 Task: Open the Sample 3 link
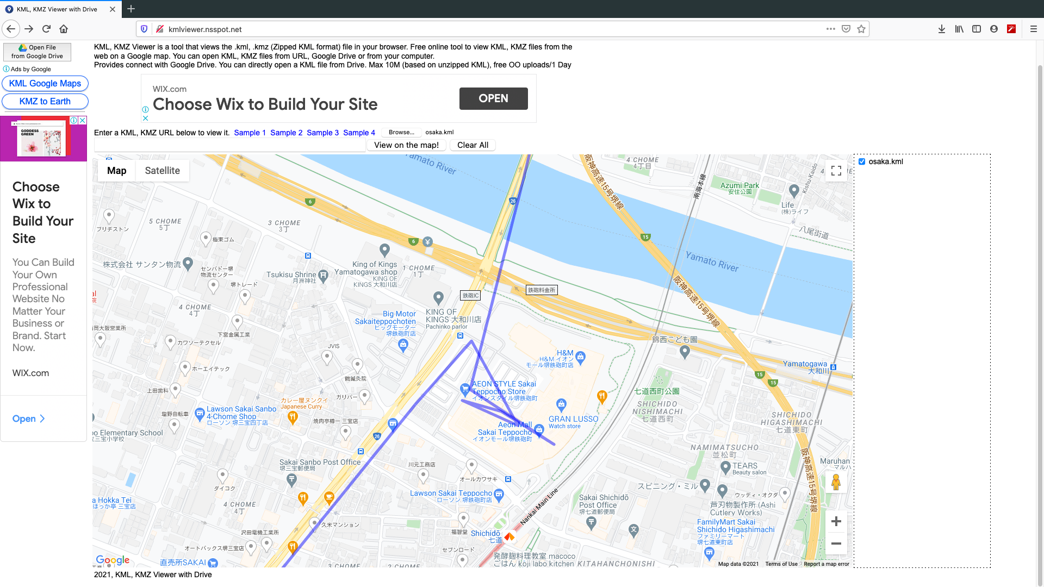pos(322,133)
